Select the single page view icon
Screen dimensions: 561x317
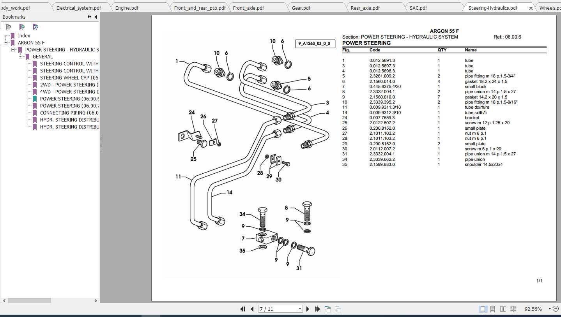pyautogui.click(x=483, y=309)
